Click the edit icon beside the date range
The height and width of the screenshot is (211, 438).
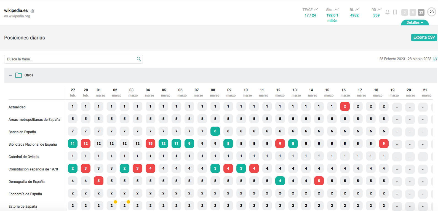(x=435, y=59)
